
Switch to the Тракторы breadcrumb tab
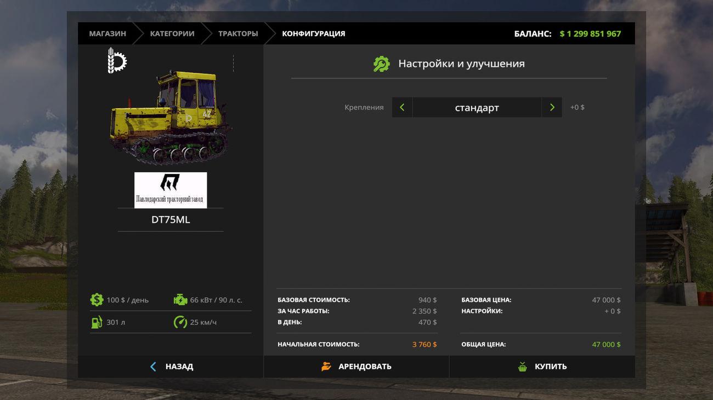[238, 33]
